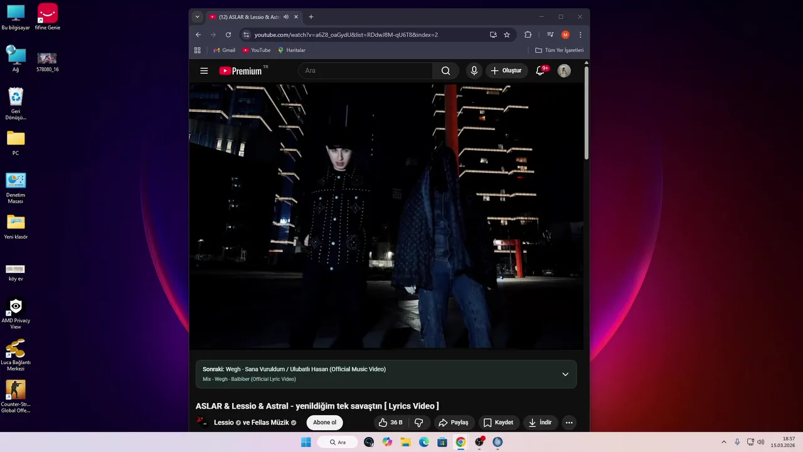Subscribe using Abone ol button
The image size is (803, 452).
coord(325,422)
